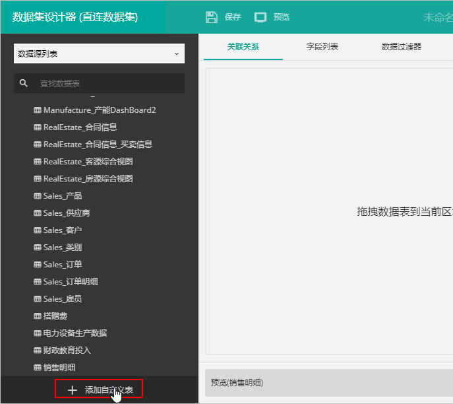Click table icon beside RealEstate_合同信息
The width and height of the screenshot is (453, 404).
tap(38, 127)
